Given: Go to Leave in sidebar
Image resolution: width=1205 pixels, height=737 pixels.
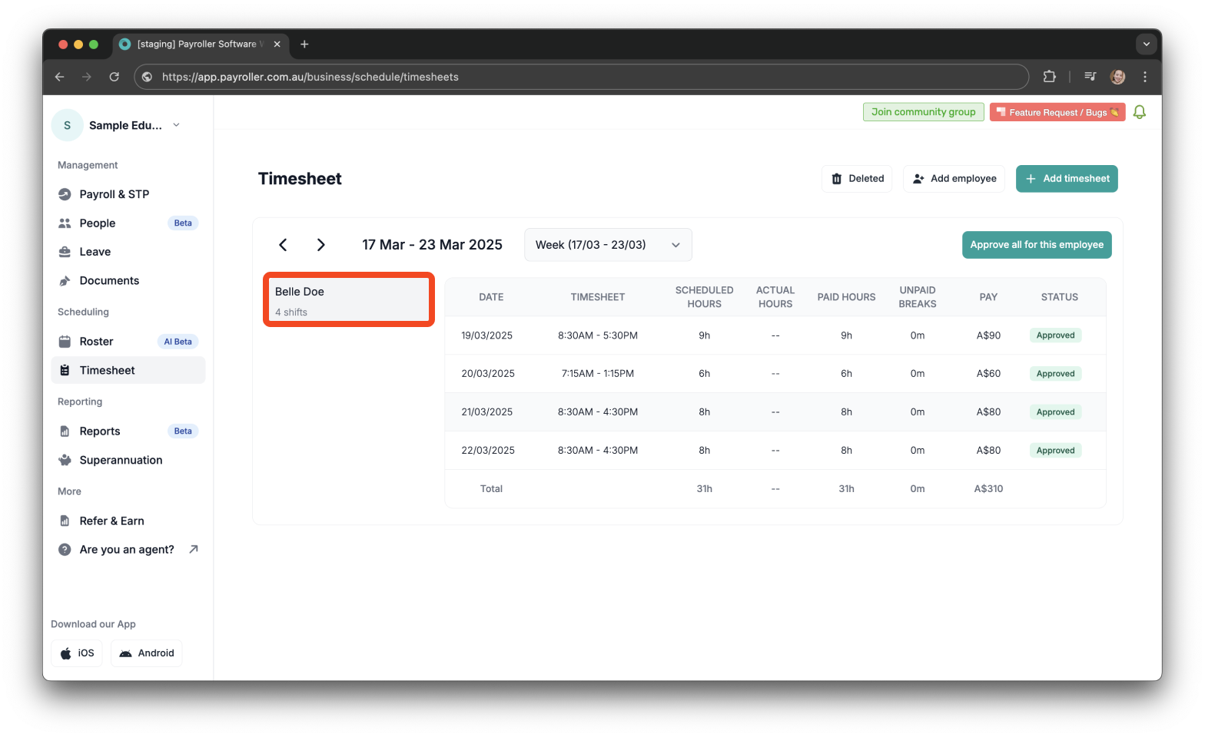Looking at the screenshot, I should pos(128,252).
